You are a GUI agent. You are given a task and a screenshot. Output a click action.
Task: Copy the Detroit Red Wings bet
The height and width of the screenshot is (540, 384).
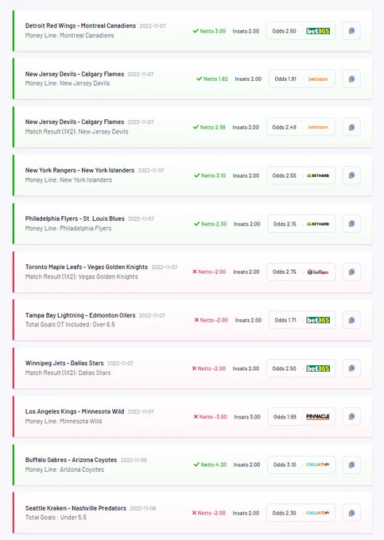click(x=351, y=31)
